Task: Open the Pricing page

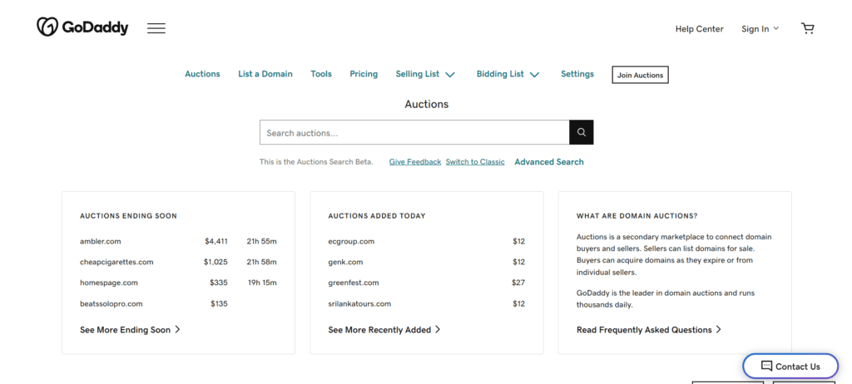Action: coord(364,74)
